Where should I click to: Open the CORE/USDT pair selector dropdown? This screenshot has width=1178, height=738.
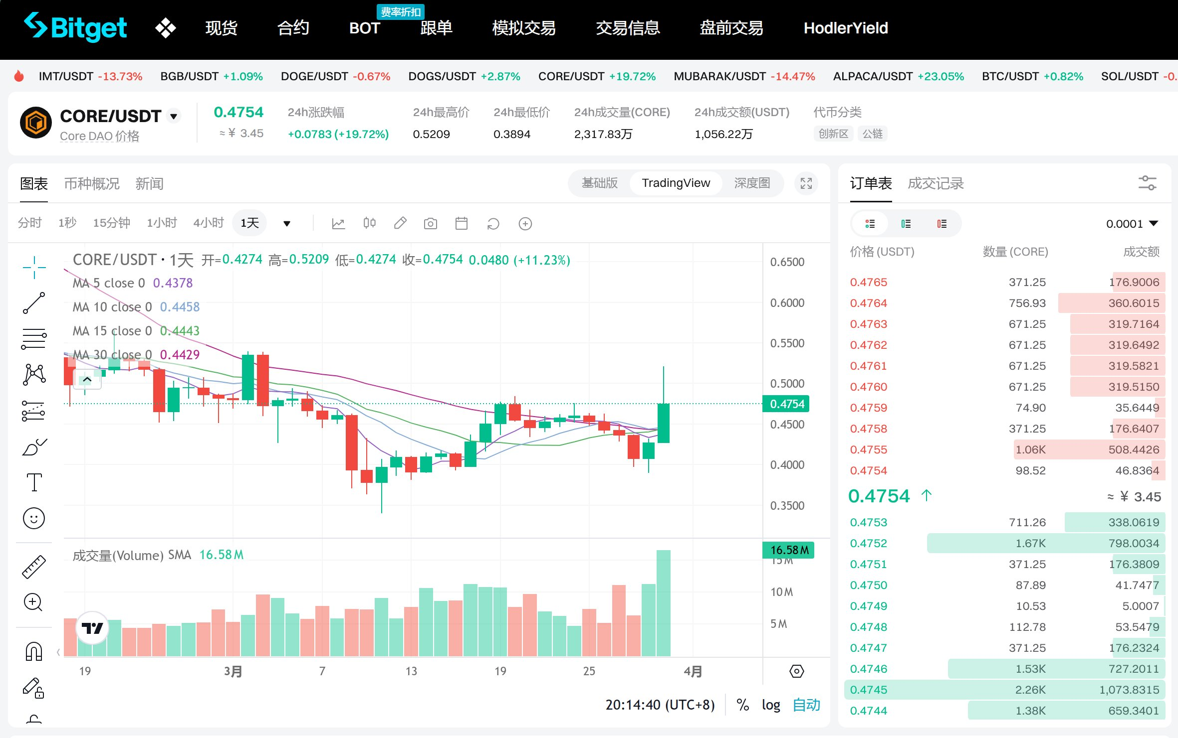174,117
